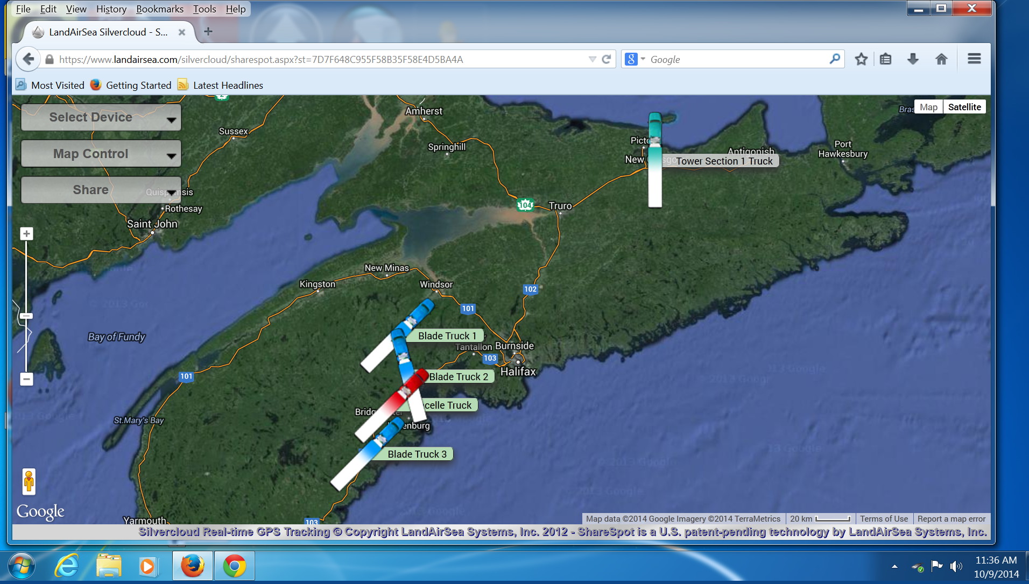
Task: Open the downloads arrow icon
Action: click(913, 59)
